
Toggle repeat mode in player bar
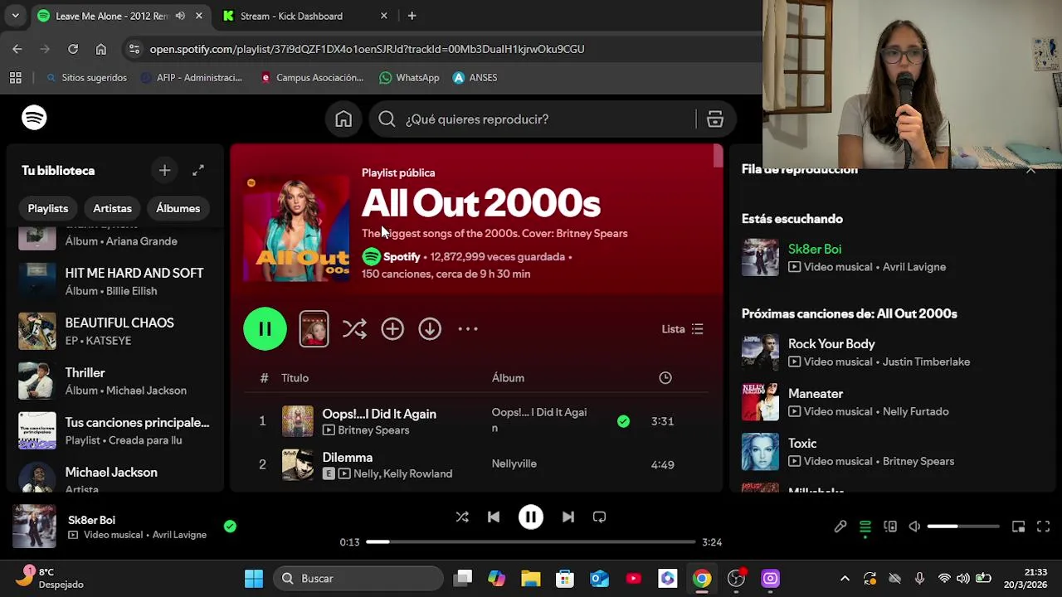coord(599,517)
